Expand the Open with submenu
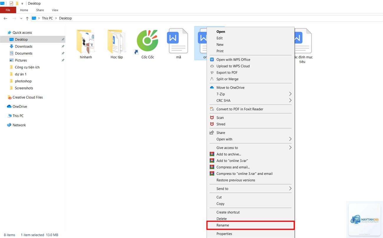Image resolution: width=383 pixels, height=238 pixels. coord(290,139)
